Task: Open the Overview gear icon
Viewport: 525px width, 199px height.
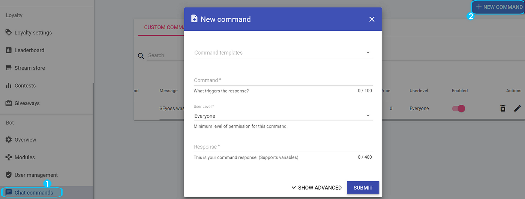Action: click(9, 140)
